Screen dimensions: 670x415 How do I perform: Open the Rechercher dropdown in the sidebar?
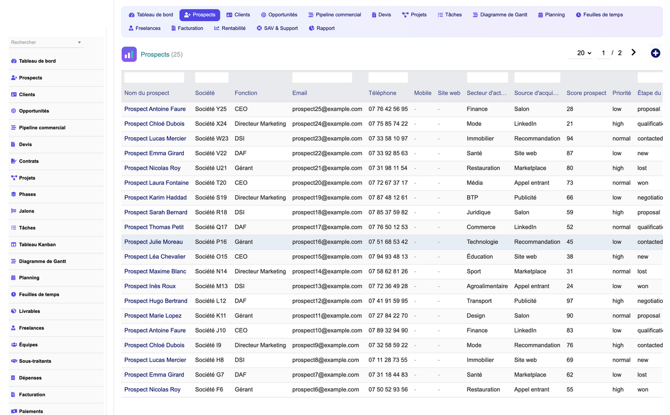click(46, 42)
